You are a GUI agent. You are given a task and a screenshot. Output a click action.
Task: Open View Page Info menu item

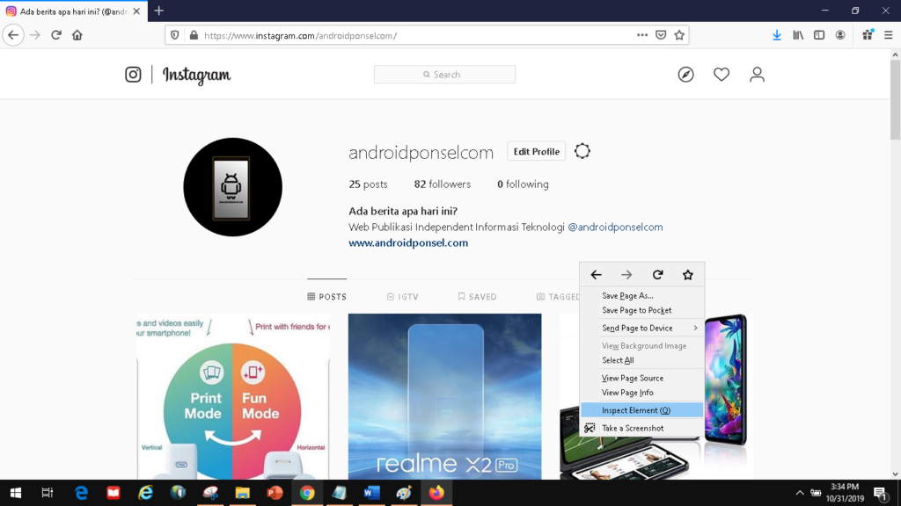tap(641, 393)
